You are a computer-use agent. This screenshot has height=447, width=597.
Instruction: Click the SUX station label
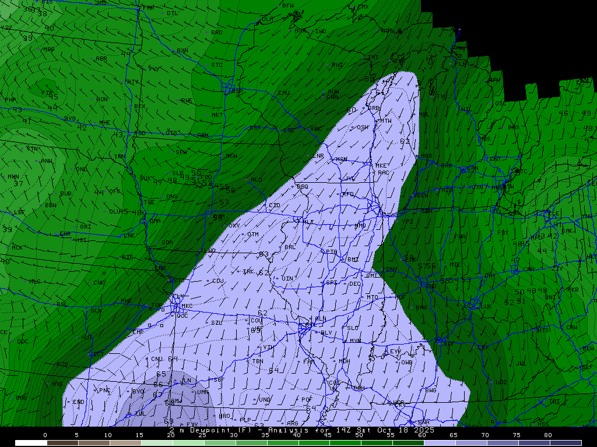[145, 178]
